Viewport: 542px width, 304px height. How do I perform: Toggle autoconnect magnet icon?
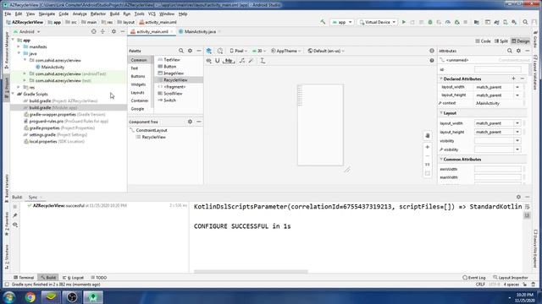[x=218, y=61]
